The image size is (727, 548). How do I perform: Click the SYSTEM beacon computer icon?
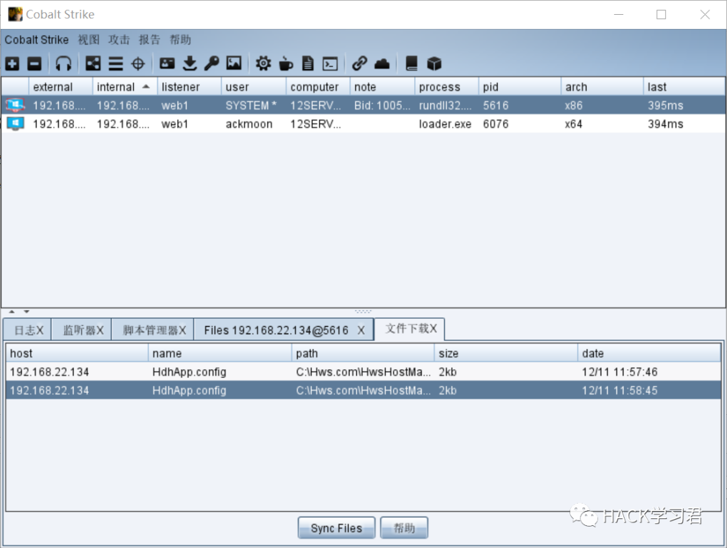coord(15,105)
